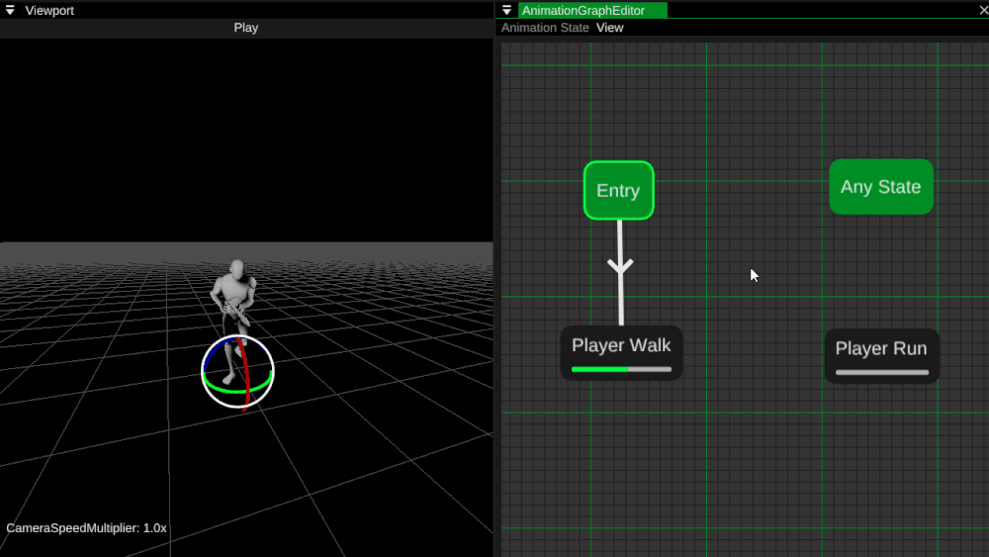The height and width of the screenshot is (557, 989).
Task: Click the CameraSpeedMultiplier readout
Action: click(x=87, y=528)
